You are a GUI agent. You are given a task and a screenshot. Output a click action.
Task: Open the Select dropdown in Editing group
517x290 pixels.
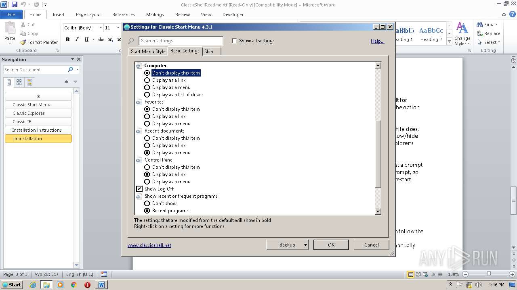tap(489, 42)
